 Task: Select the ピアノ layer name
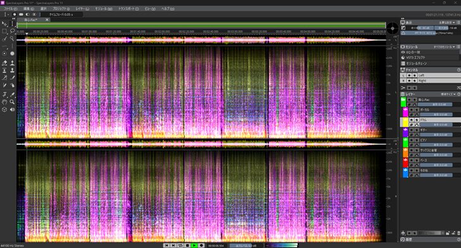pyautogui.click(x=423, y=140)
